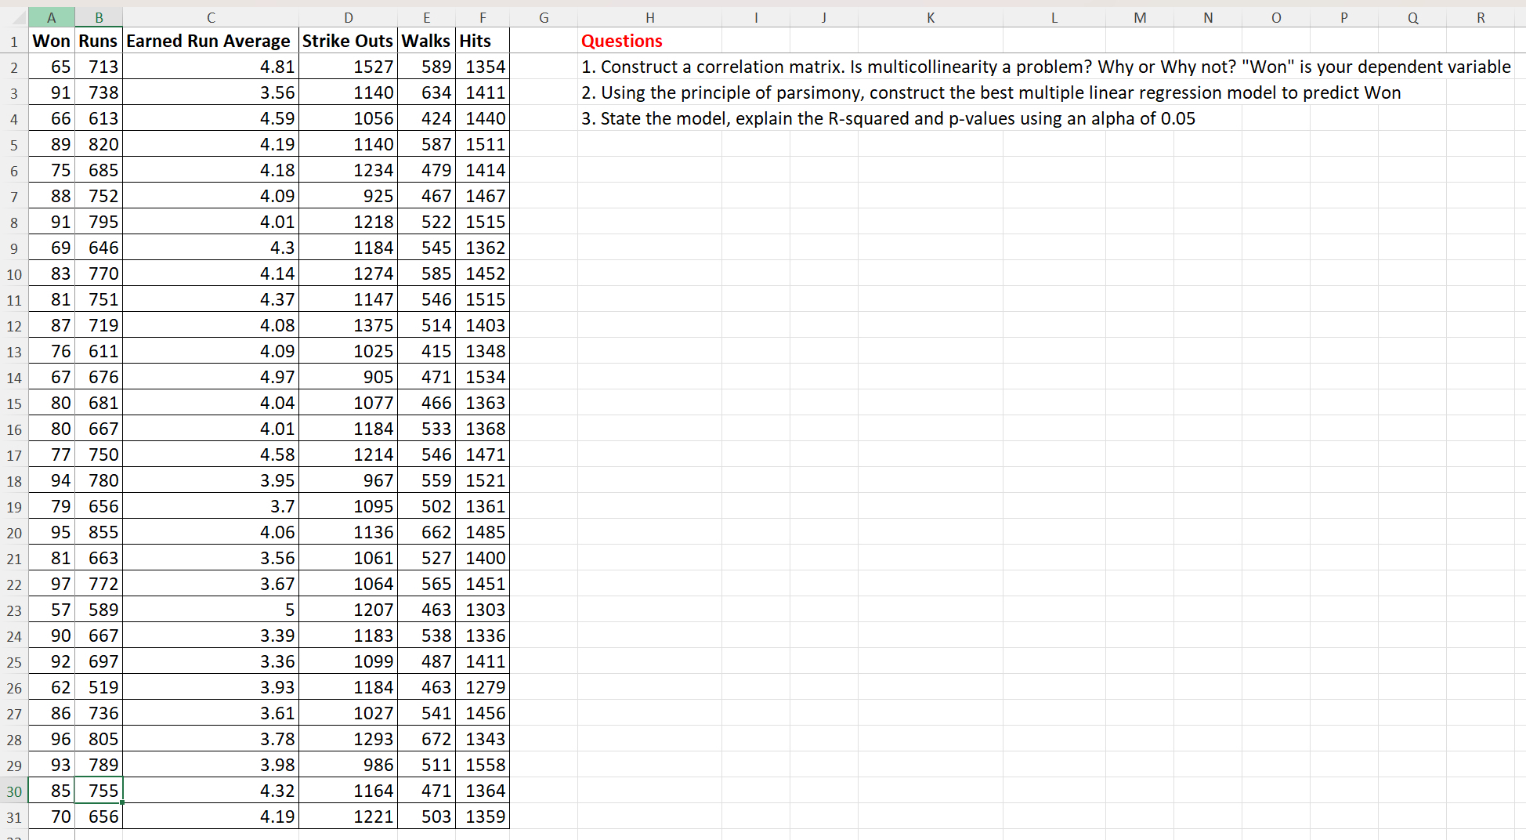Select the Hits cell containing 1354
Image resolution: width=1526 pixels, height=840 pixels.
pos(483,67)
